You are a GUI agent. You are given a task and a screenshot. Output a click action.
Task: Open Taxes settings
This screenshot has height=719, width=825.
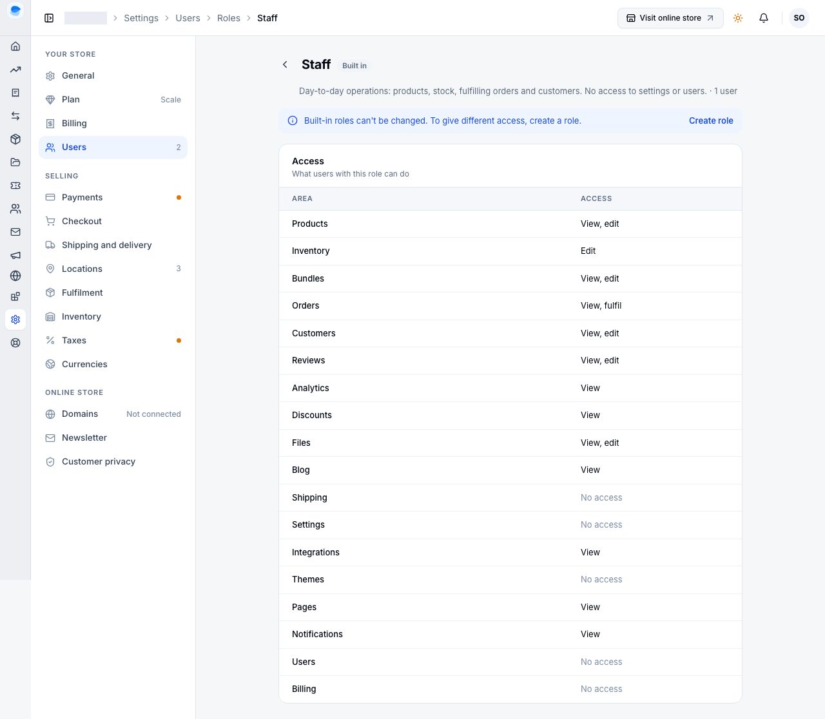point(113,341)
